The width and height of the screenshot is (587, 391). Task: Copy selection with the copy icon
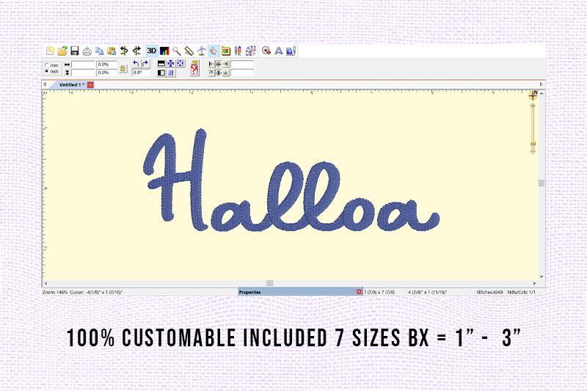pyautogui.click(x=99, y=51)
